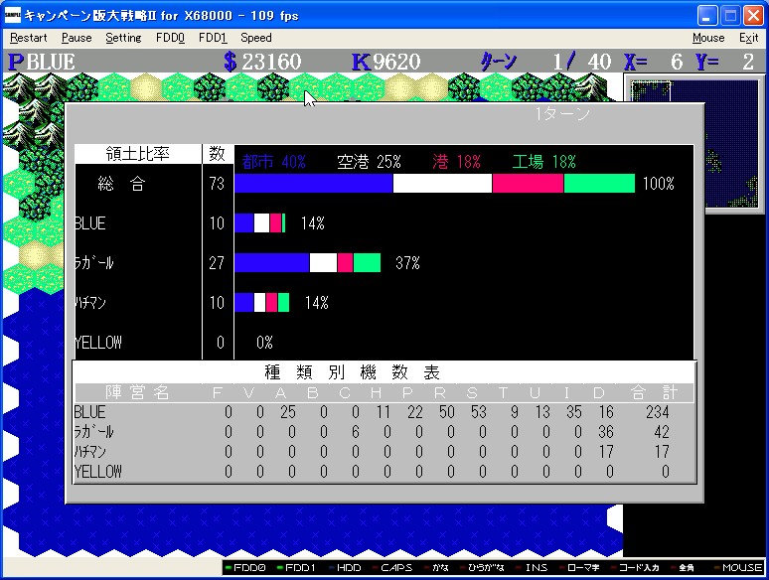Toggle the CAPS lock indicator
The height and width of the screenshot is (580, 769).
(x=392, y=568)
